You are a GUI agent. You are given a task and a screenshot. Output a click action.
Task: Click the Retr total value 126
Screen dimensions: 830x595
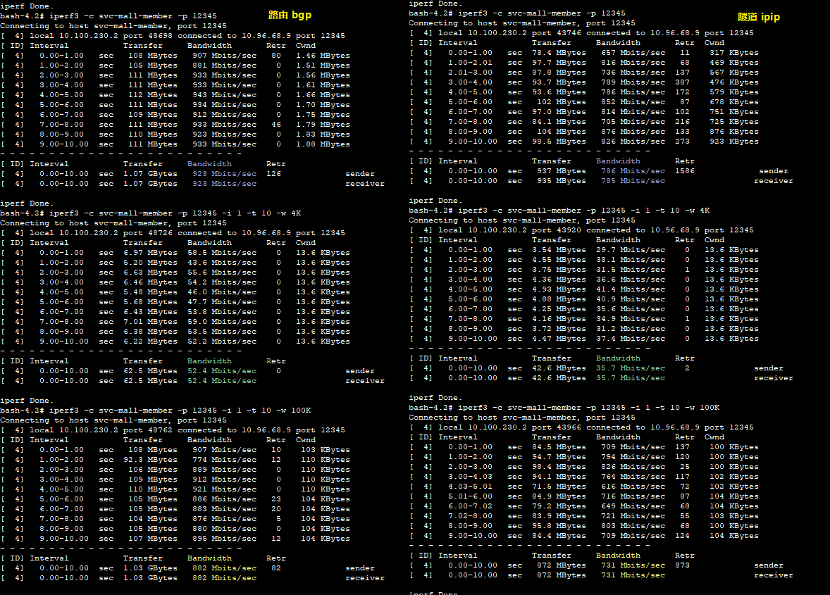click(274, 174)
